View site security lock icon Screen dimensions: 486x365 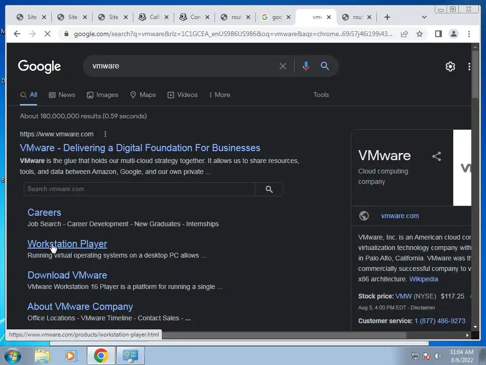pyautogui.click(x=66, y=34)
